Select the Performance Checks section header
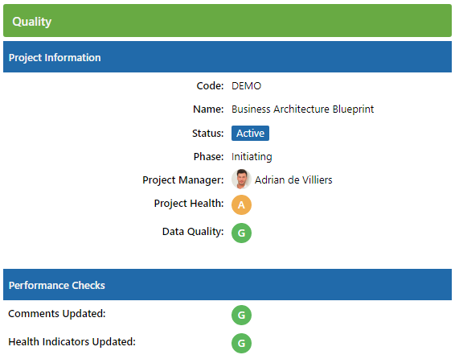Screen dimensions: 459x359 [x=227, y=285]
